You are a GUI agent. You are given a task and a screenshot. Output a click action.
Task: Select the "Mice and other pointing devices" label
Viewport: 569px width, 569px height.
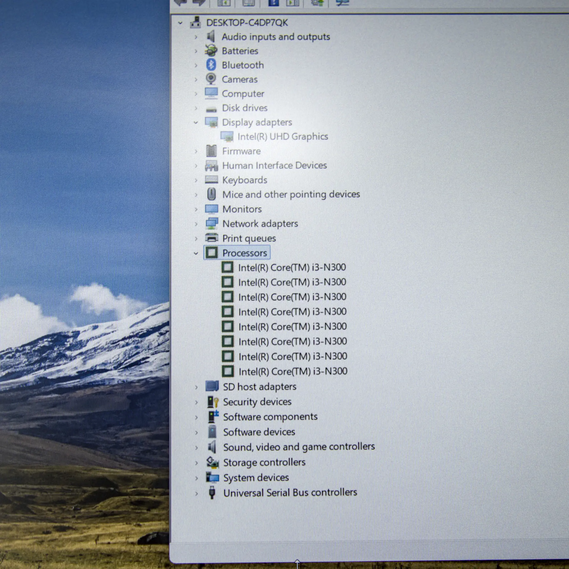point(291,194)
